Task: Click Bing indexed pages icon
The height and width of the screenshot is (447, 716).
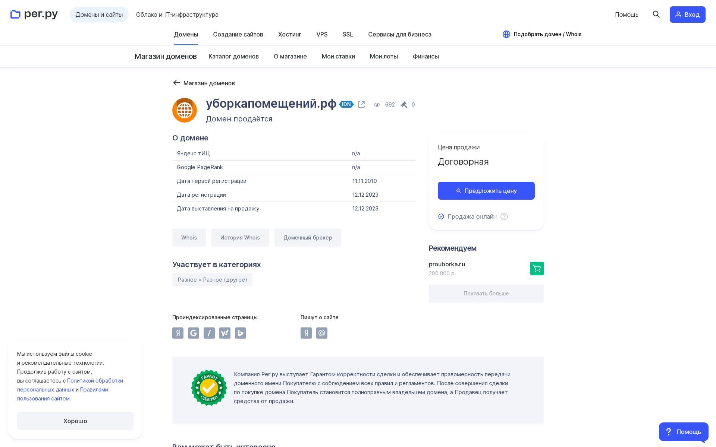Action: click(x=241, y=333)
